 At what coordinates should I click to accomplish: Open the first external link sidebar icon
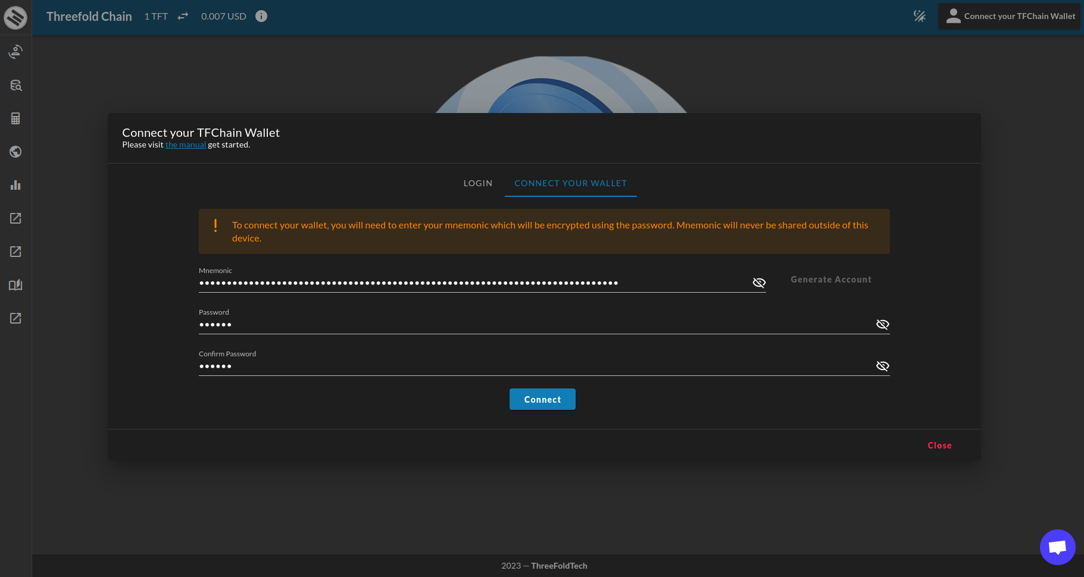15,218
